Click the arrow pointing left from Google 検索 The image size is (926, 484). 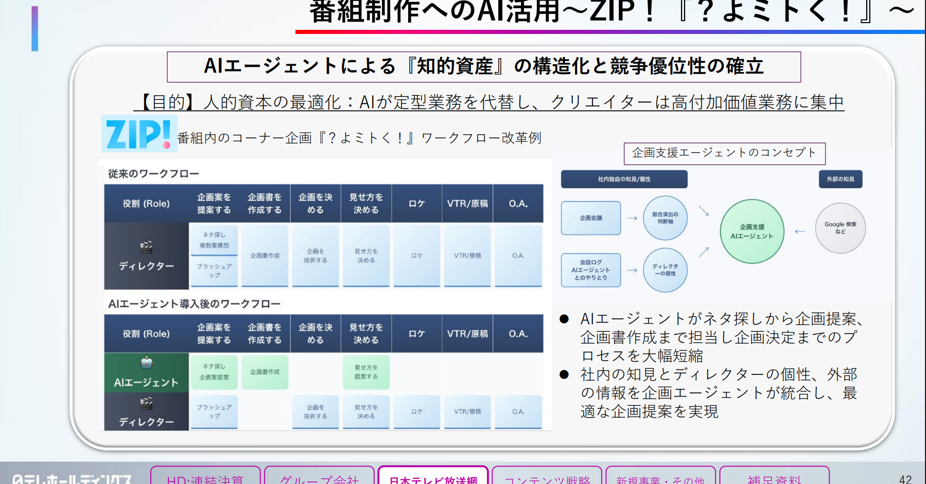point(799,231)
